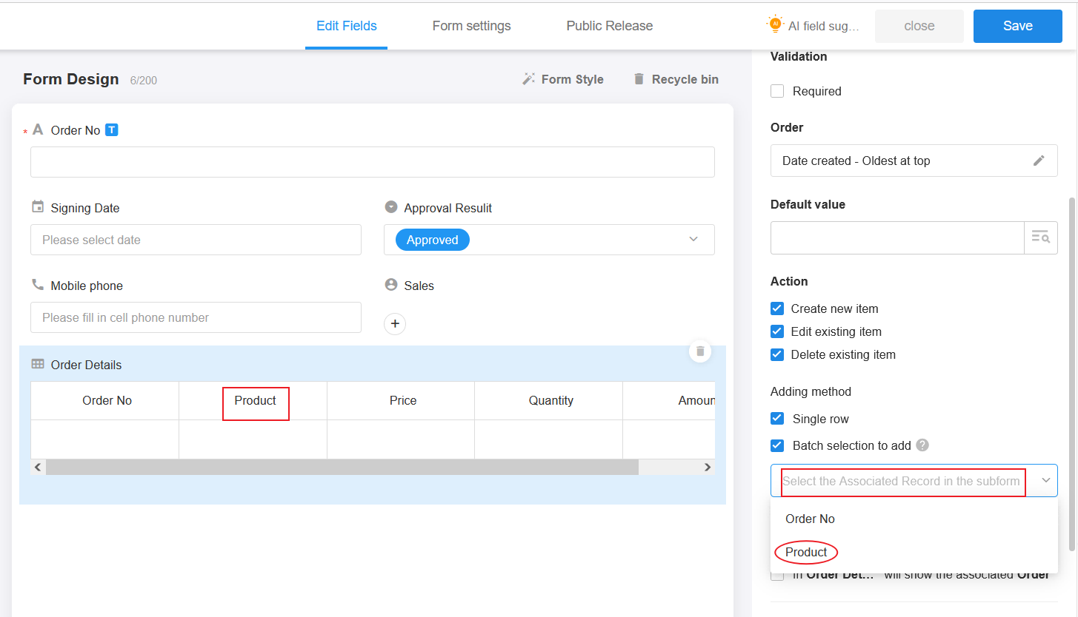Open the Recycle bin trash icon
The width and height of the screenshot is (1078, 617).
point(639,78)
